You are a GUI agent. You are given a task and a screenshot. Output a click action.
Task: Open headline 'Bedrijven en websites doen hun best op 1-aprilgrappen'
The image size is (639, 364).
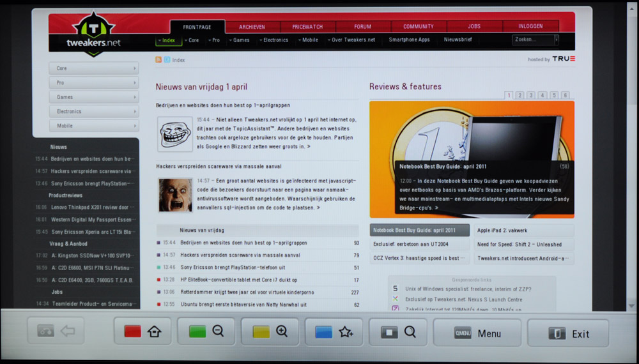pyautogui.click(x=223, y=105)
